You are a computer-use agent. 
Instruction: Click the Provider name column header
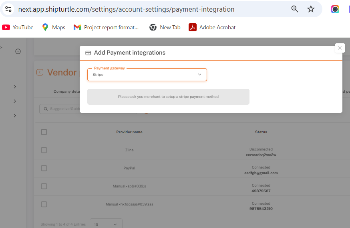pyautogui.click(x=129, y=132)
